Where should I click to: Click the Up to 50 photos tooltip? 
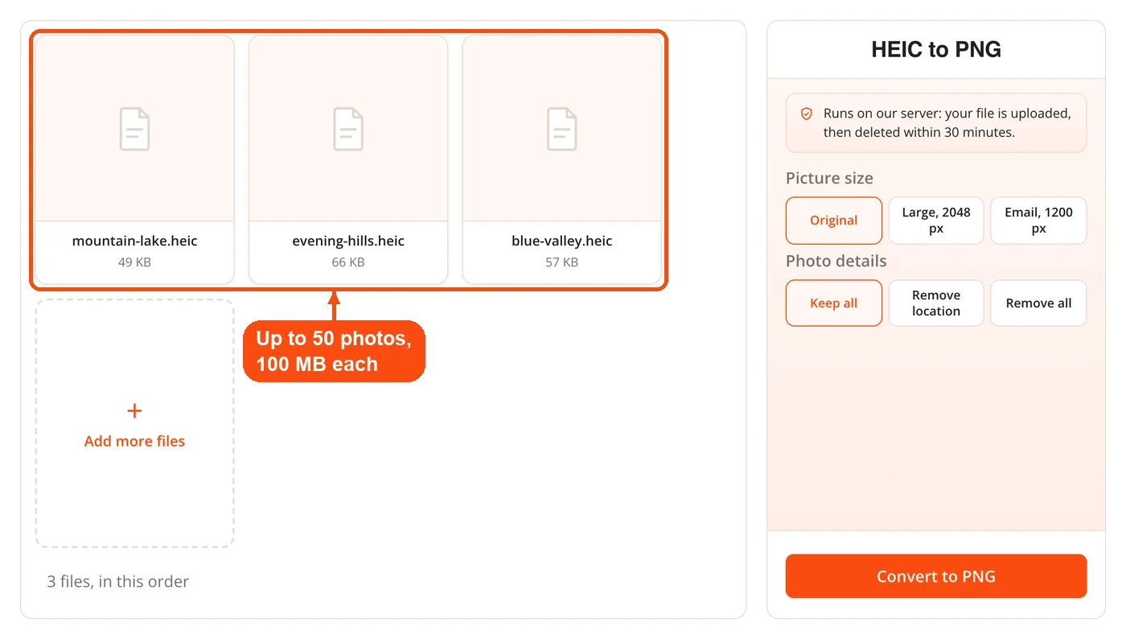click(x=334, y=351)
